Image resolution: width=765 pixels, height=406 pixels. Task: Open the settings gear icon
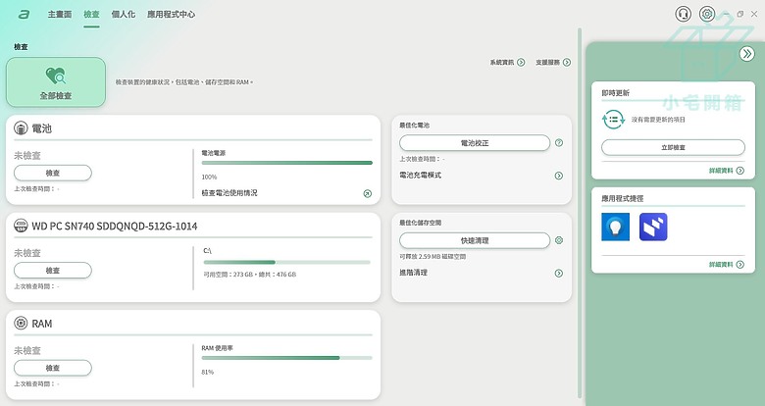[x=707, y=14]
